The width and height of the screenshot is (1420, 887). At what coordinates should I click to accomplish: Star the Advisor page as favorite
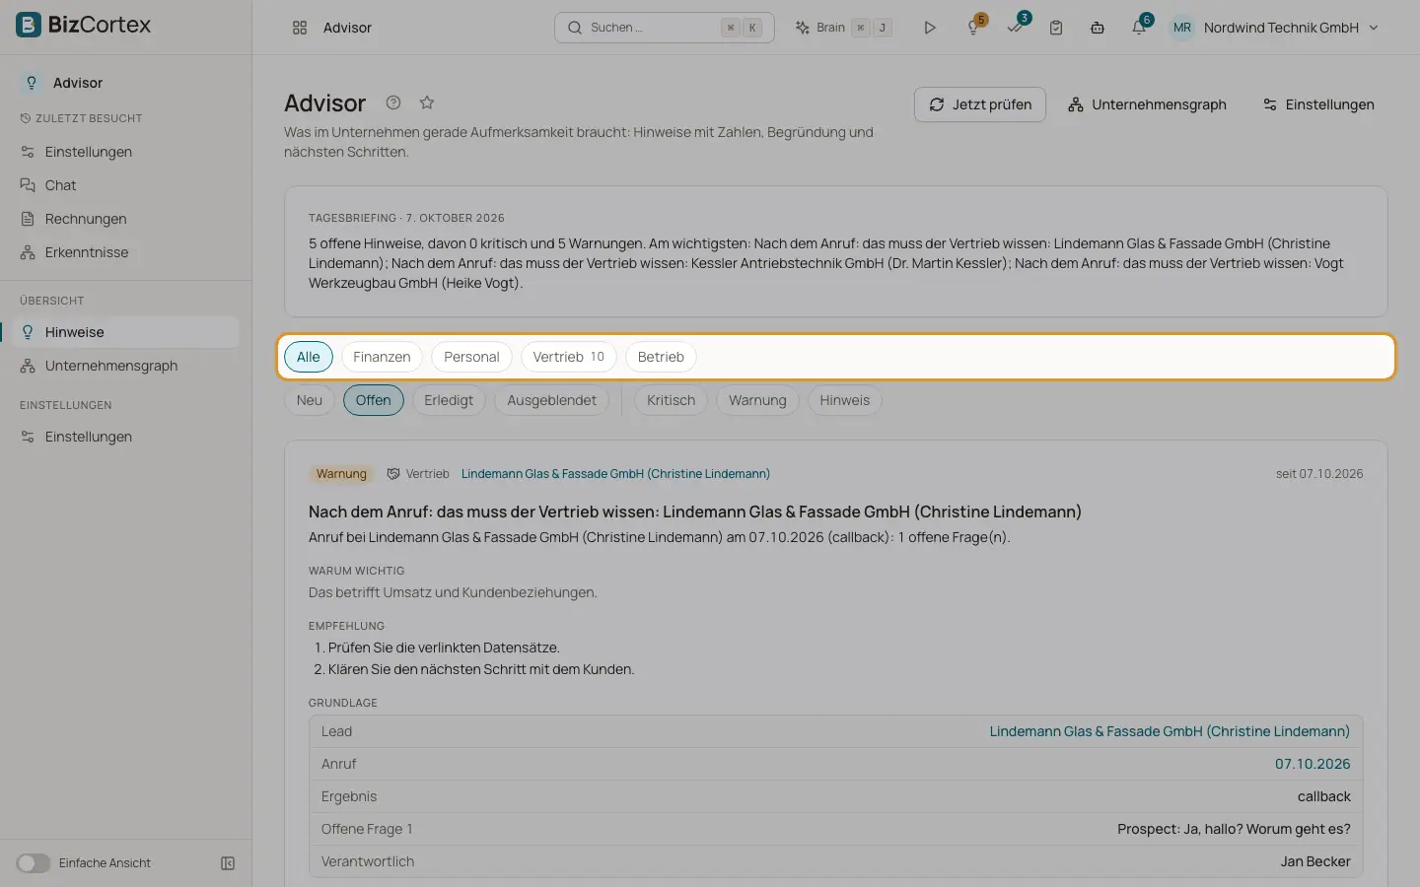pyautogui.click(x=427, y=102)
